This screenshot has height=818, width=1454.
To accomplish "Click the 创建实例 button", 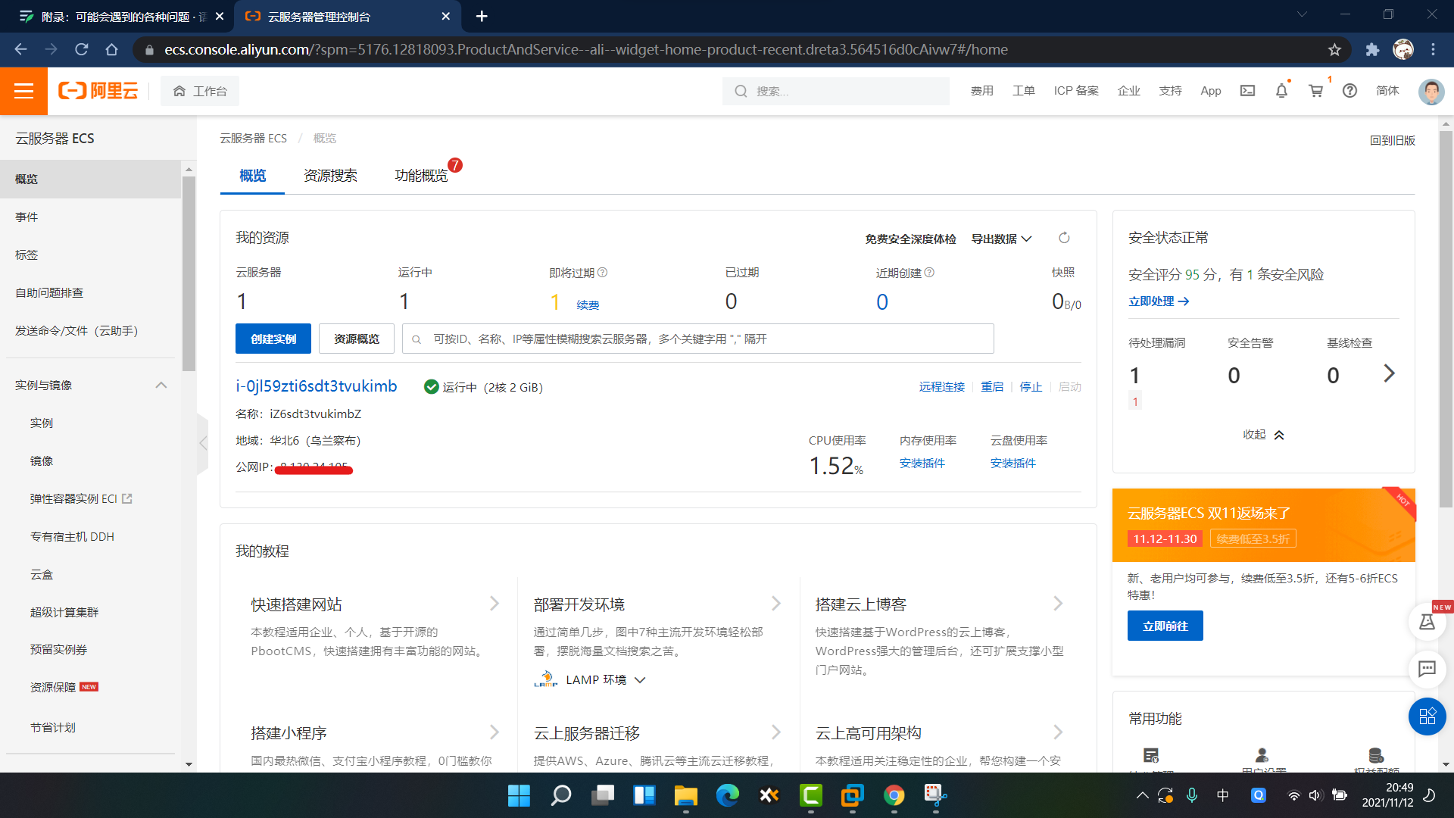I will click(x=273, y=339).
